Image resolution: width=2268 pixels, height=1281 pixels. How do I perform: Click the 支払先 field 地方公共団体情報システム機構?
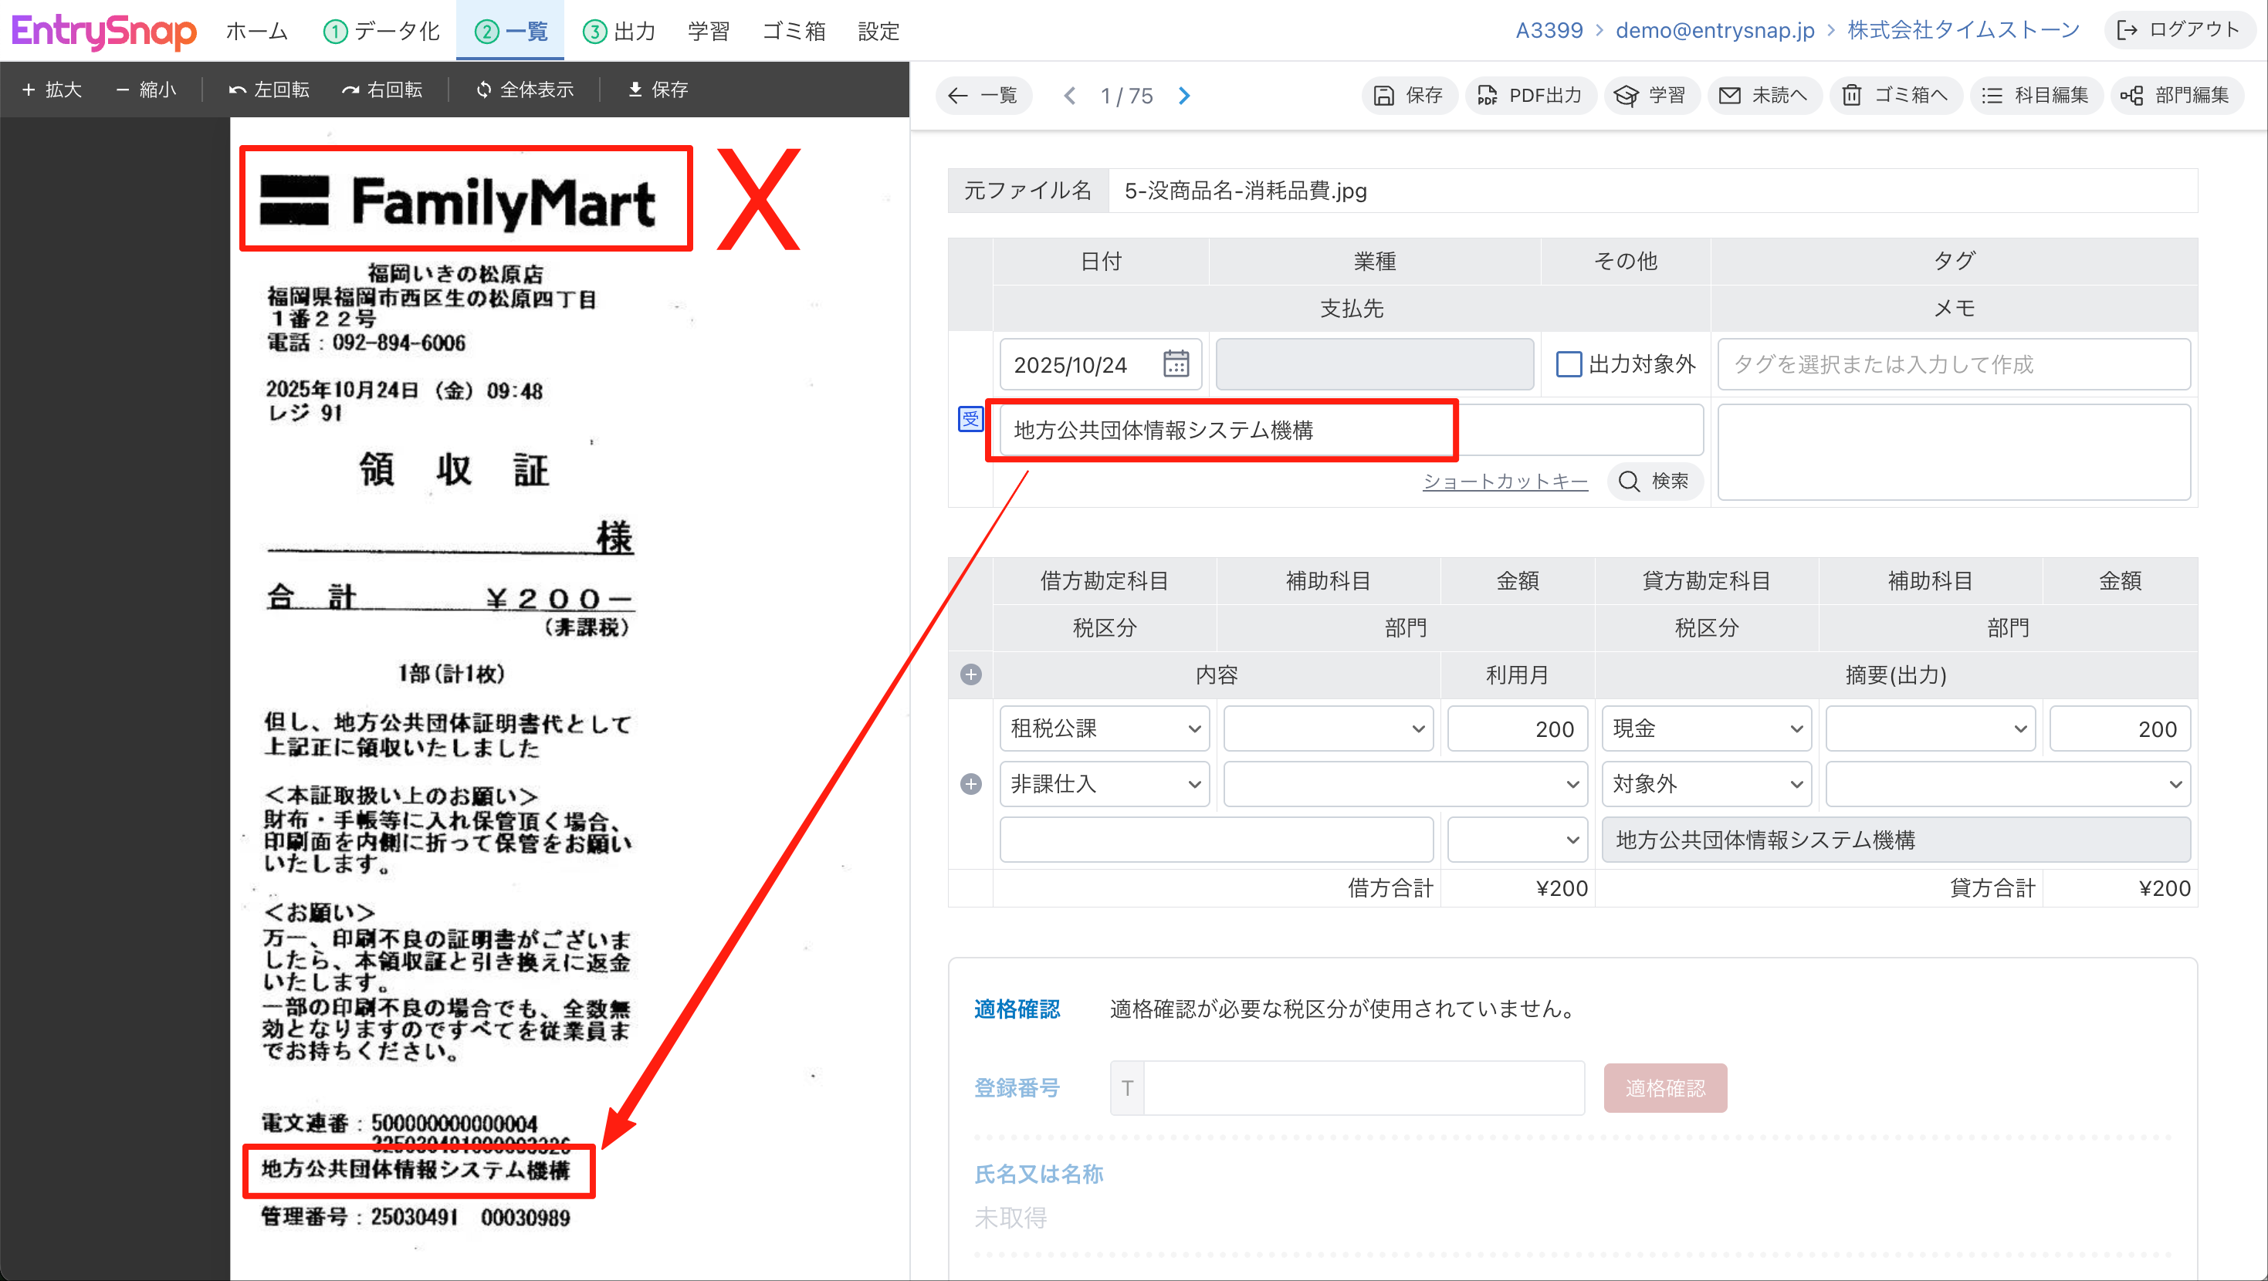click(1351, 430)
